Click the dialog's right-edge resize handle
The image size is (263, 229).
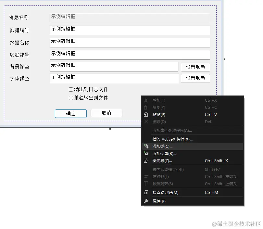coord(225,59)
